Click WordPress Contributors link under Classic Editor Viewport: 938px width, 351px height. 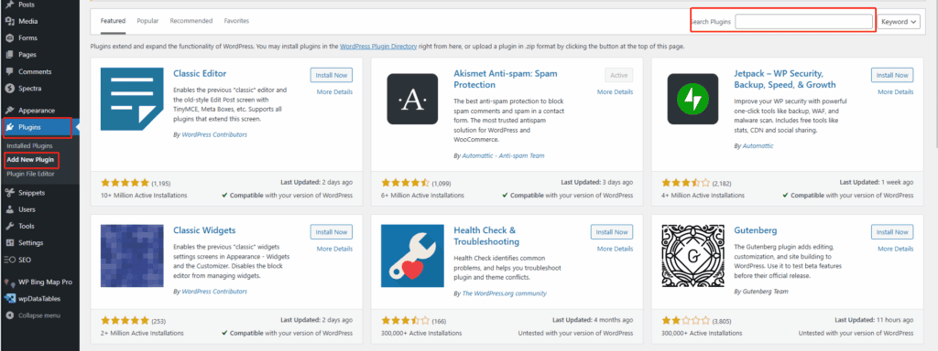214,134
